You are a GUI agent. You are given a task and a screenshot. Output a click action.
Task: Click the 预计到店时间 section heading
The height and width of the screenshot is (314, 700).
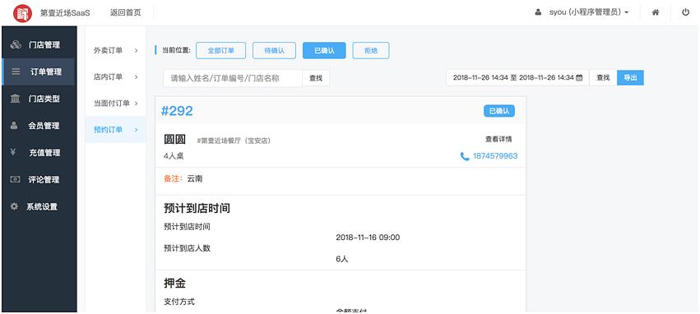click(x=197, y=208)
